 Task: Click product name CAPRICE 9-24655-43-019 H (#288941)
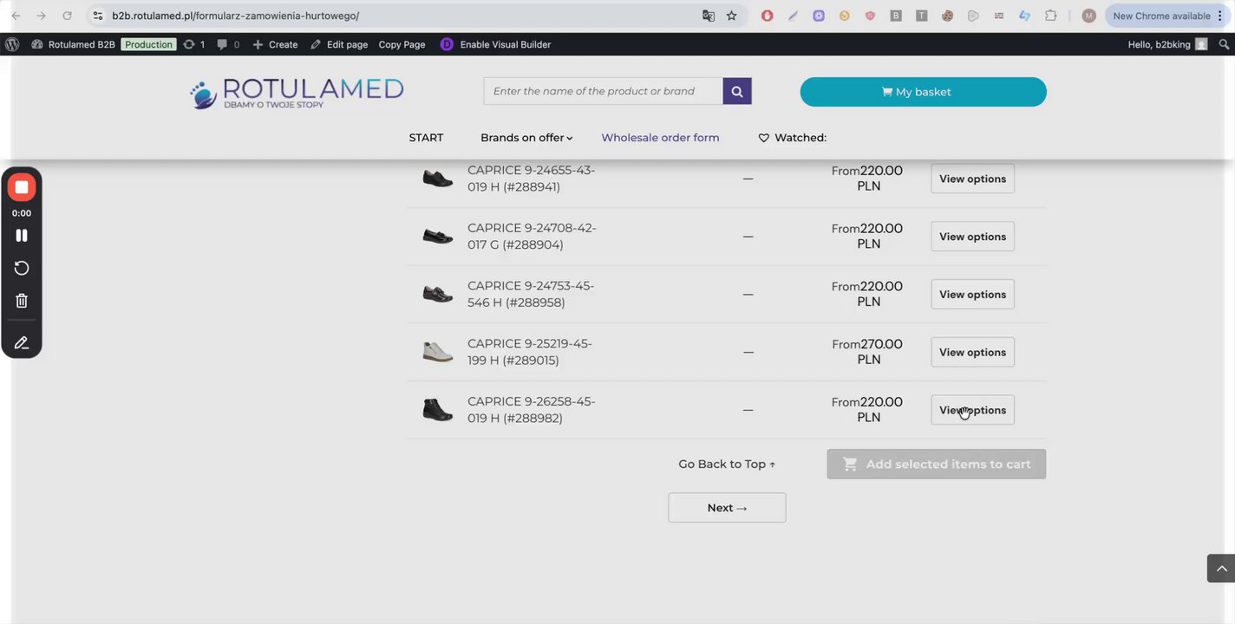pyautogui.click(x=531, y=179)
